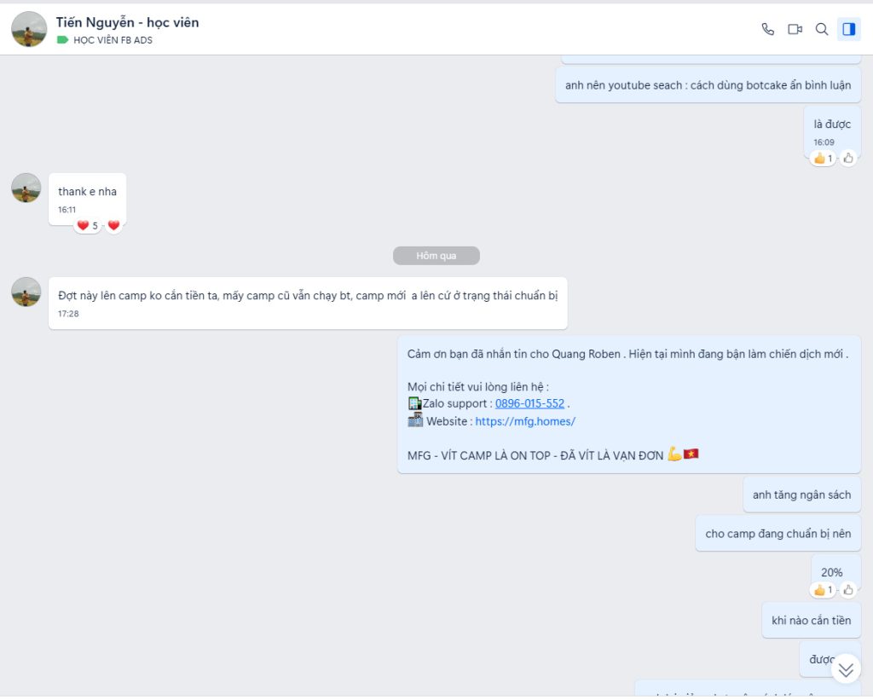Open the 5 hearts reaction count
Screen dimensions: 873x700
tap(87, 226)
